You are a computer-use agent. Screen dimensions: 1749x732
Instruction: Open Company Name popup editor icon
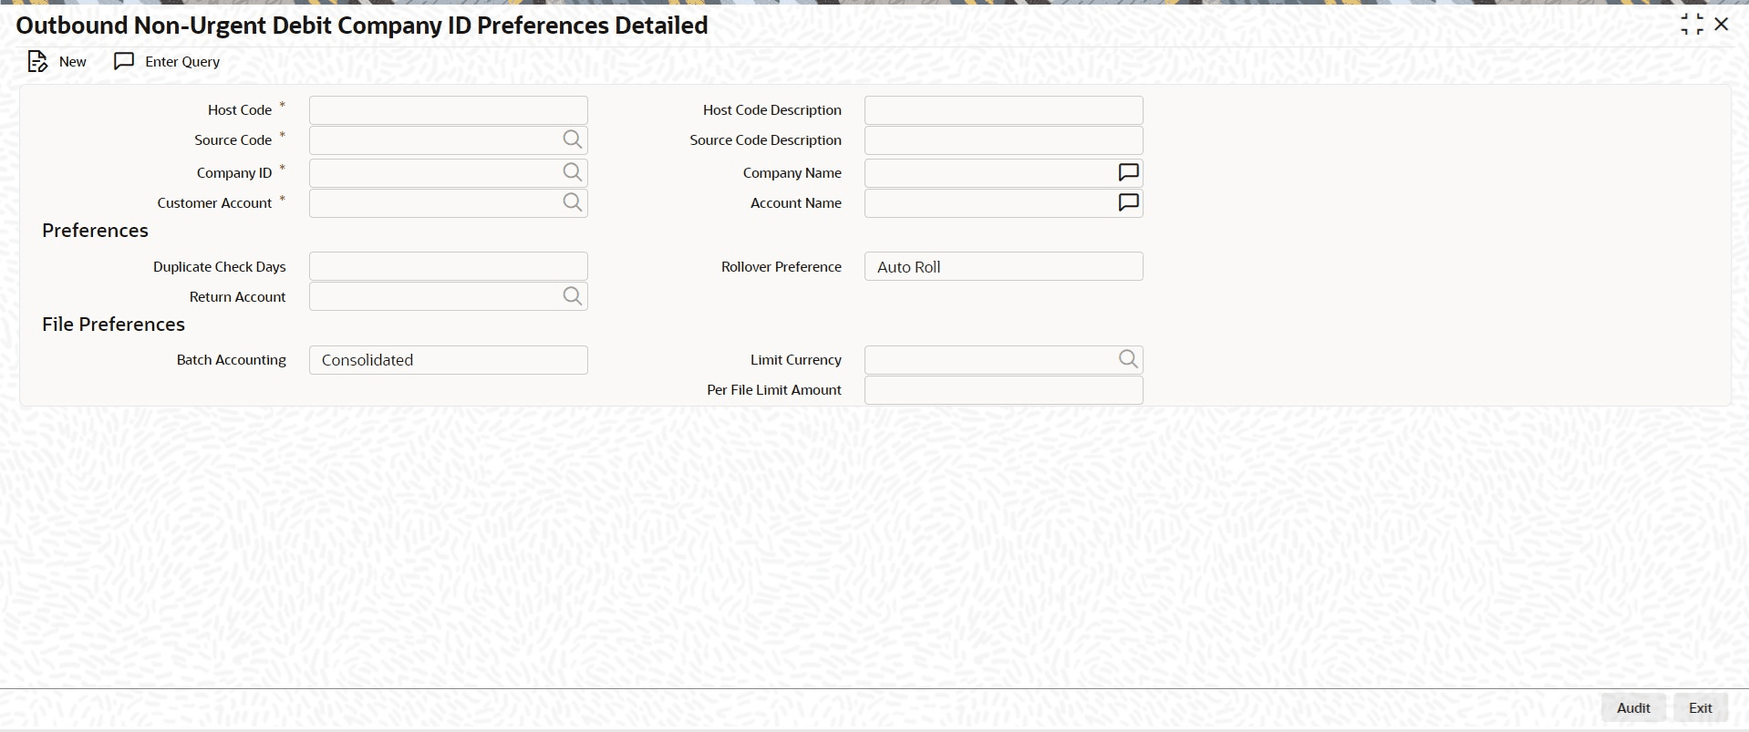click(x=1128, y=172)
